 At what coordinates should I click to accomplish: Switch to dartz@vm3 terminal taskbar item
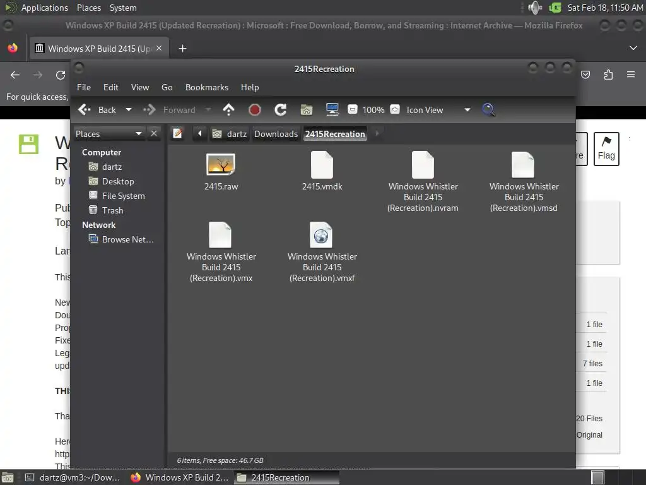pyautogui.click(x=73, y=477)
